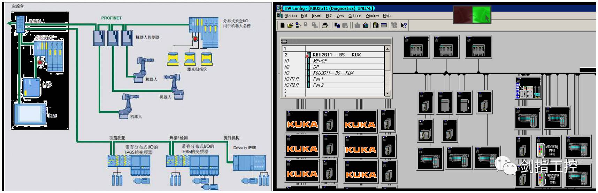Click the rack icon in the rack table header
This screenshot has width=598, height=193.
(284, 41)
